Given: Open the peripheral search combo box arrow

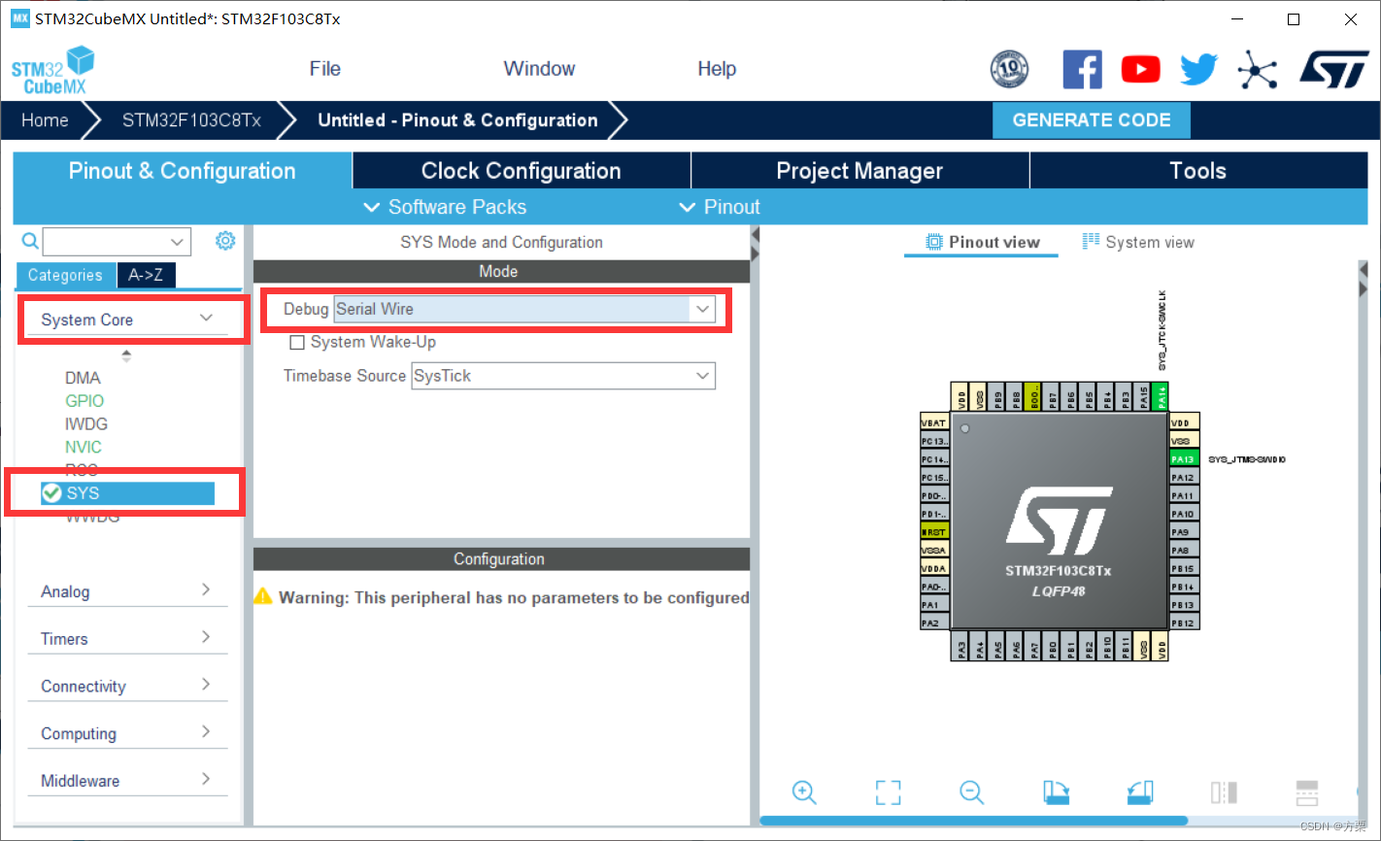Looking at the screenshot, I should [x=178, y=242].
